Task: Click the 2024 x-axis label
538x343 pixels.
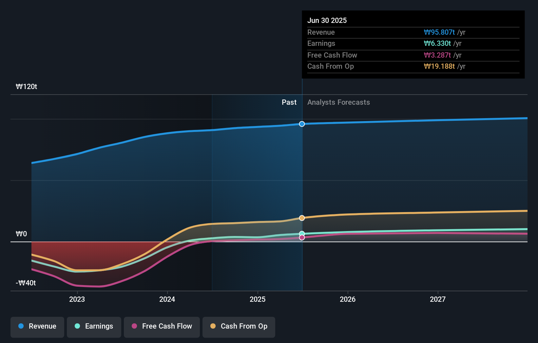Action: tap(167, 299)
